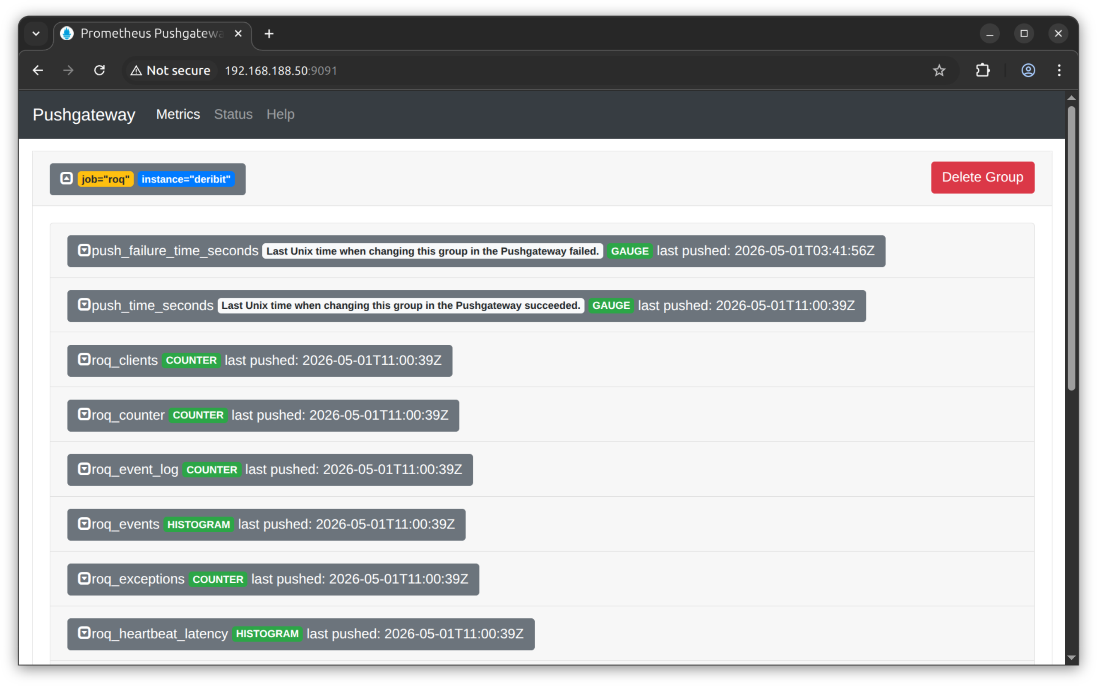The width and height of the screenshot is (1097, 686).
Task: Bookmark this page with the star
Action: [x=939, y=70]
